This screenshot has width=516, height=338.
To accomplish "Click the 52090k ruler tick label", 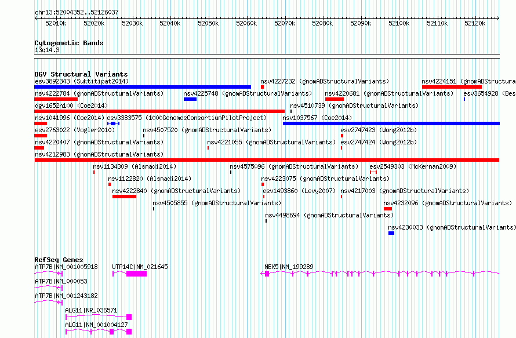I will [x=361, y=23].
